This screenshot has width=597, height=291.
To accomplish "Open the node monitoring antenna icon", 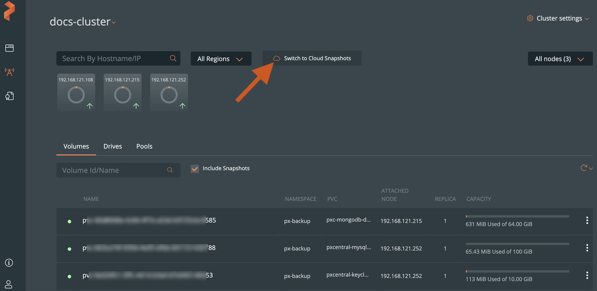I will coord(9,72).
